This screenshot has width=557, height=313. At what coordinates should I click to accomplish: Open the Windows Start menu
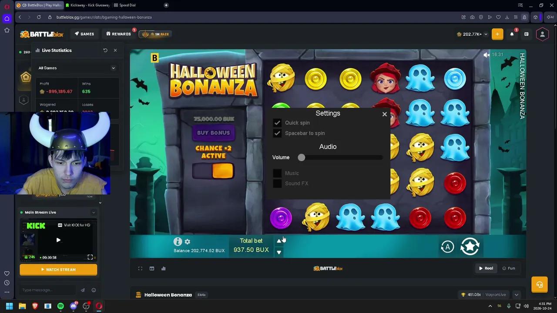point(9,306)
